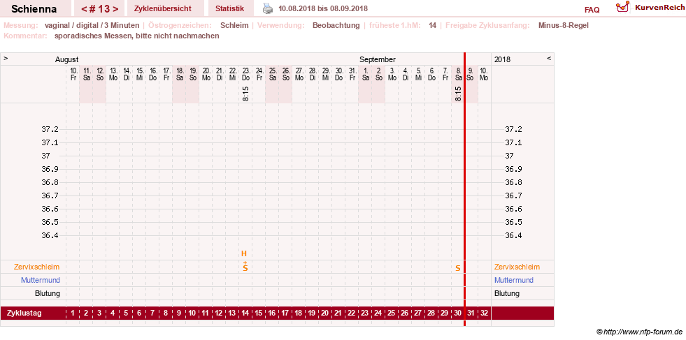The image size is (686, 340).
Task: Click the Beobachtung usage value
Action: (336, 25)
